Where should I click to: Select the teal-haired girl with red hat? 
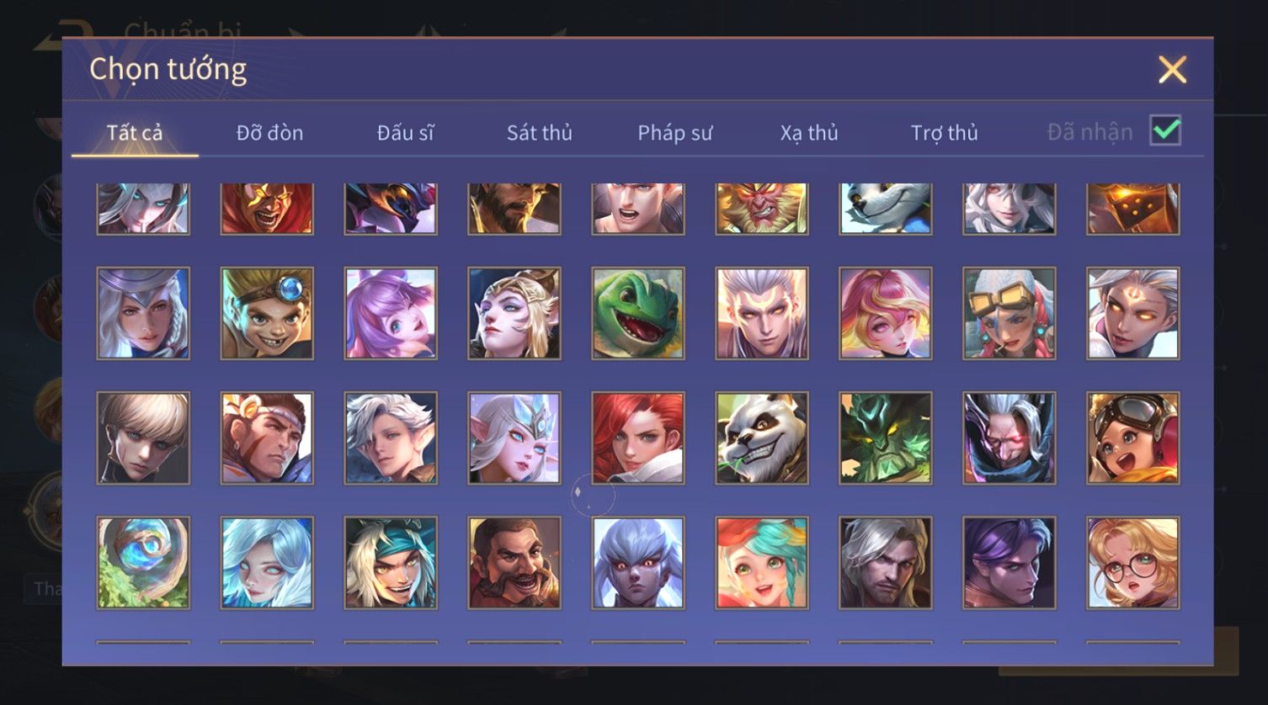(761, 563)
